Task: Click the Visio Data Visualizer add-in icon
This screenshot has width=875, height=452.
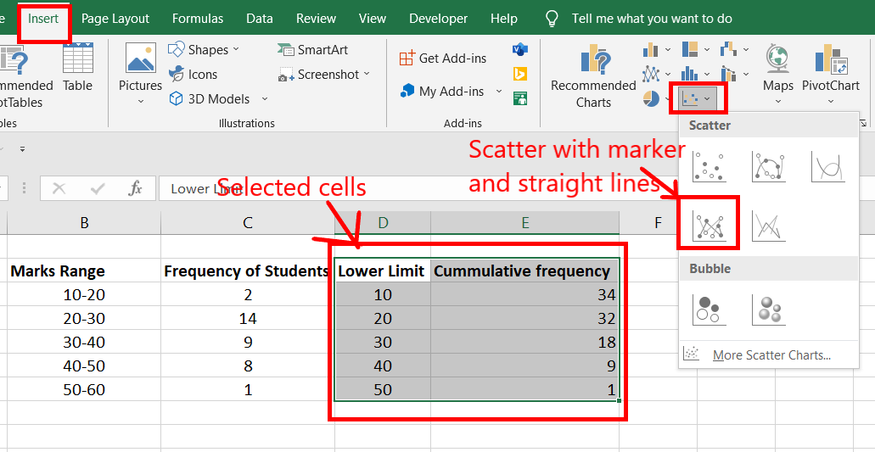Action: point(520,49)
